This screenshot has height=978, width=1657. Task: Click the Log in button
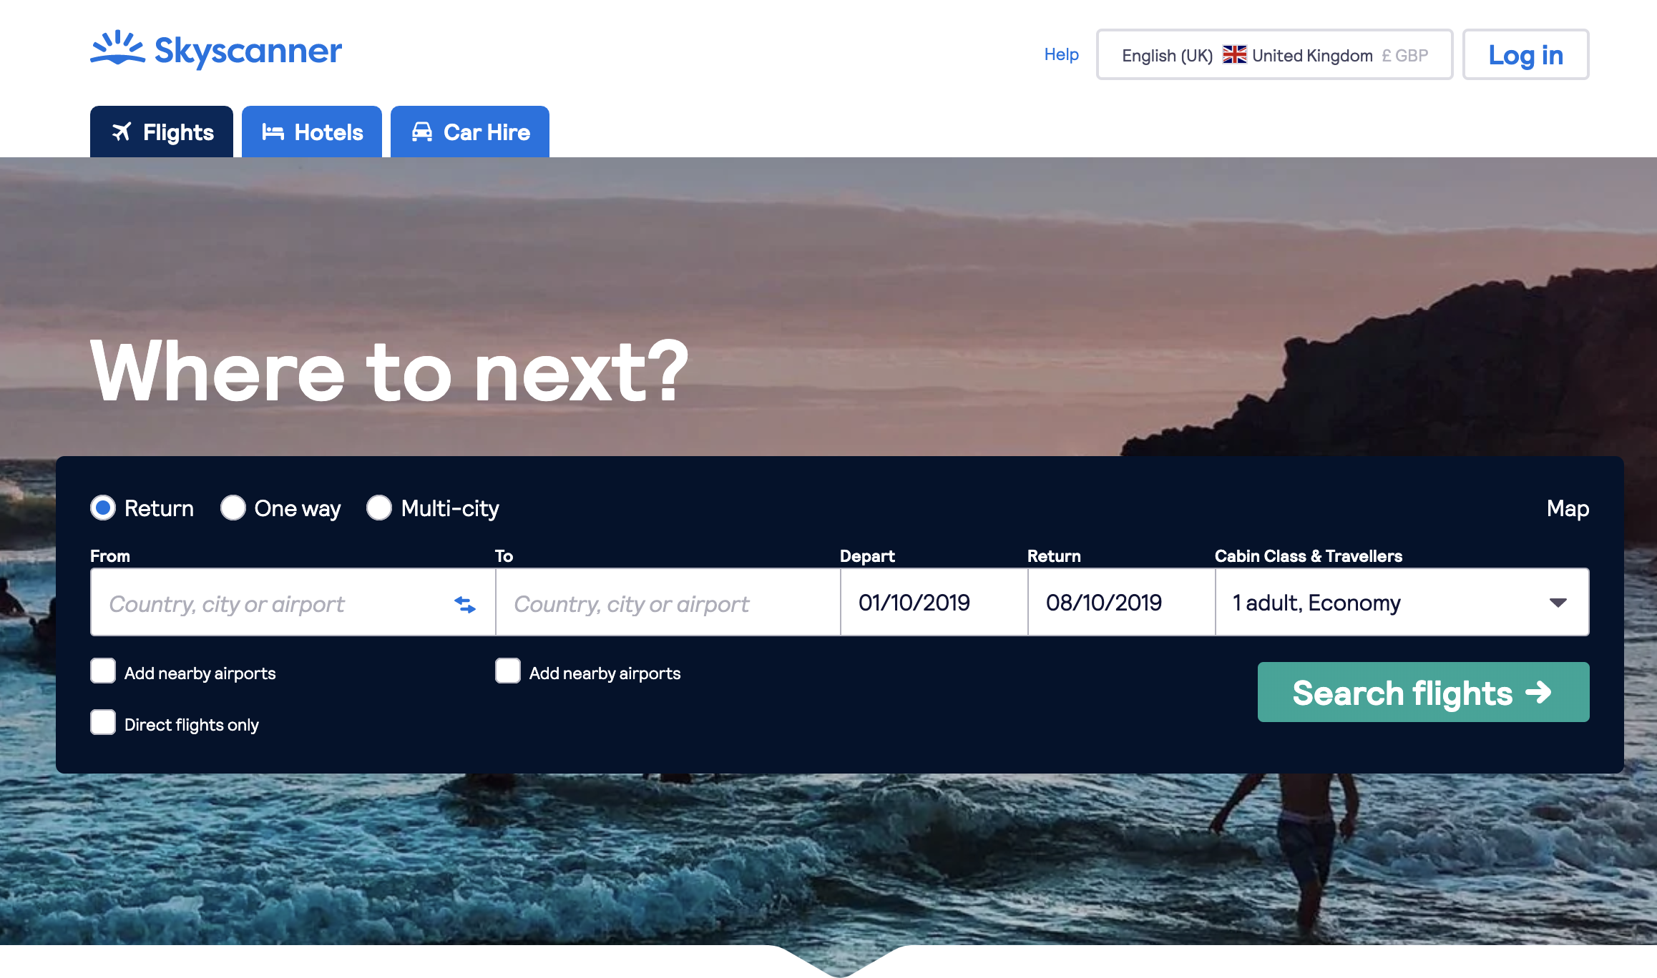(1527, 55)
